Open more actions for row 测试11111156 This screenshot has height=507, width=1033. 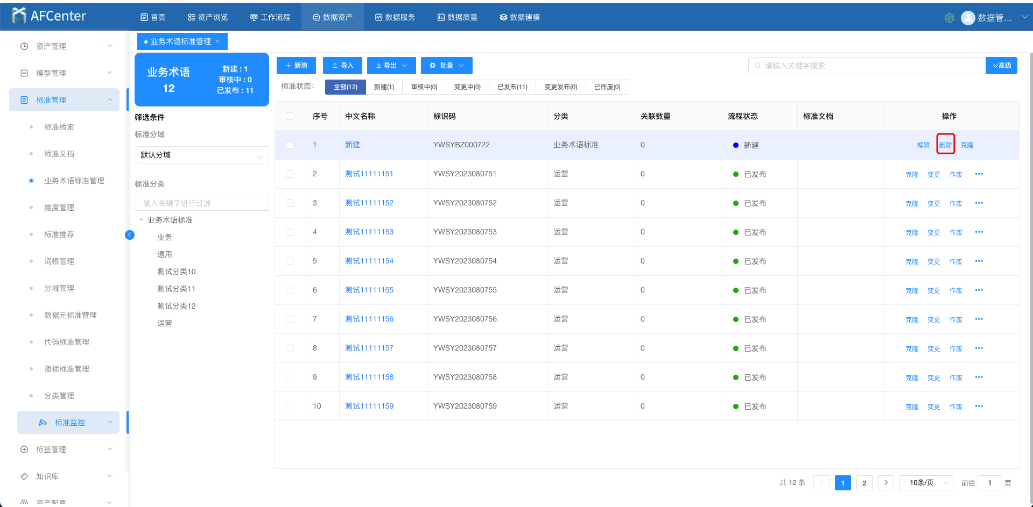coord(979,319)
